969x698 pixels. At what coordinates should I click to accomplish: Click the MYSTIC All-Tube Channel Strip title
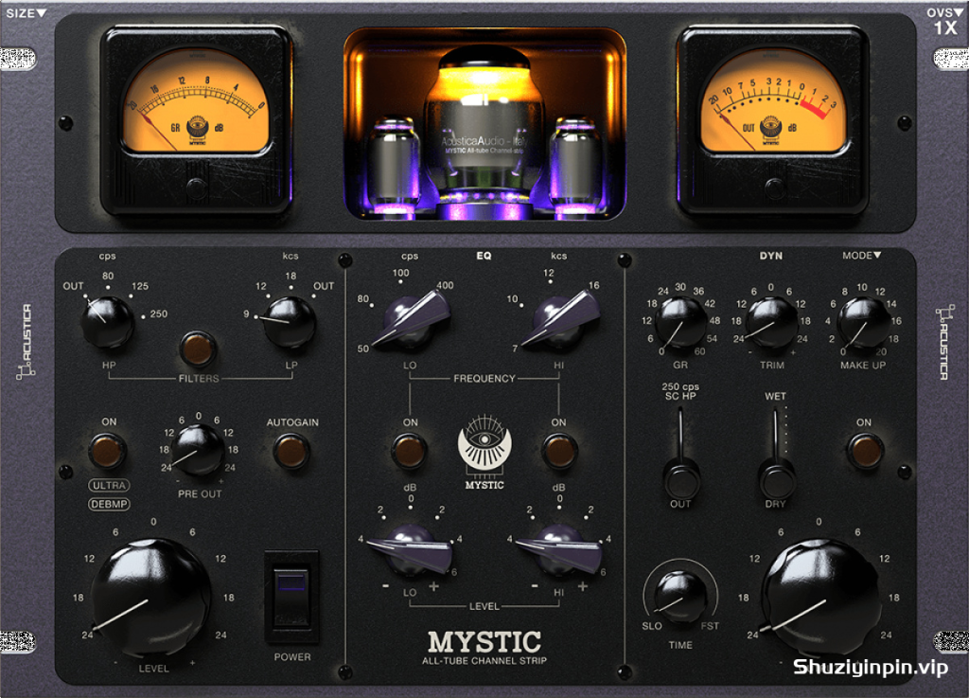(x=484, y=647)
